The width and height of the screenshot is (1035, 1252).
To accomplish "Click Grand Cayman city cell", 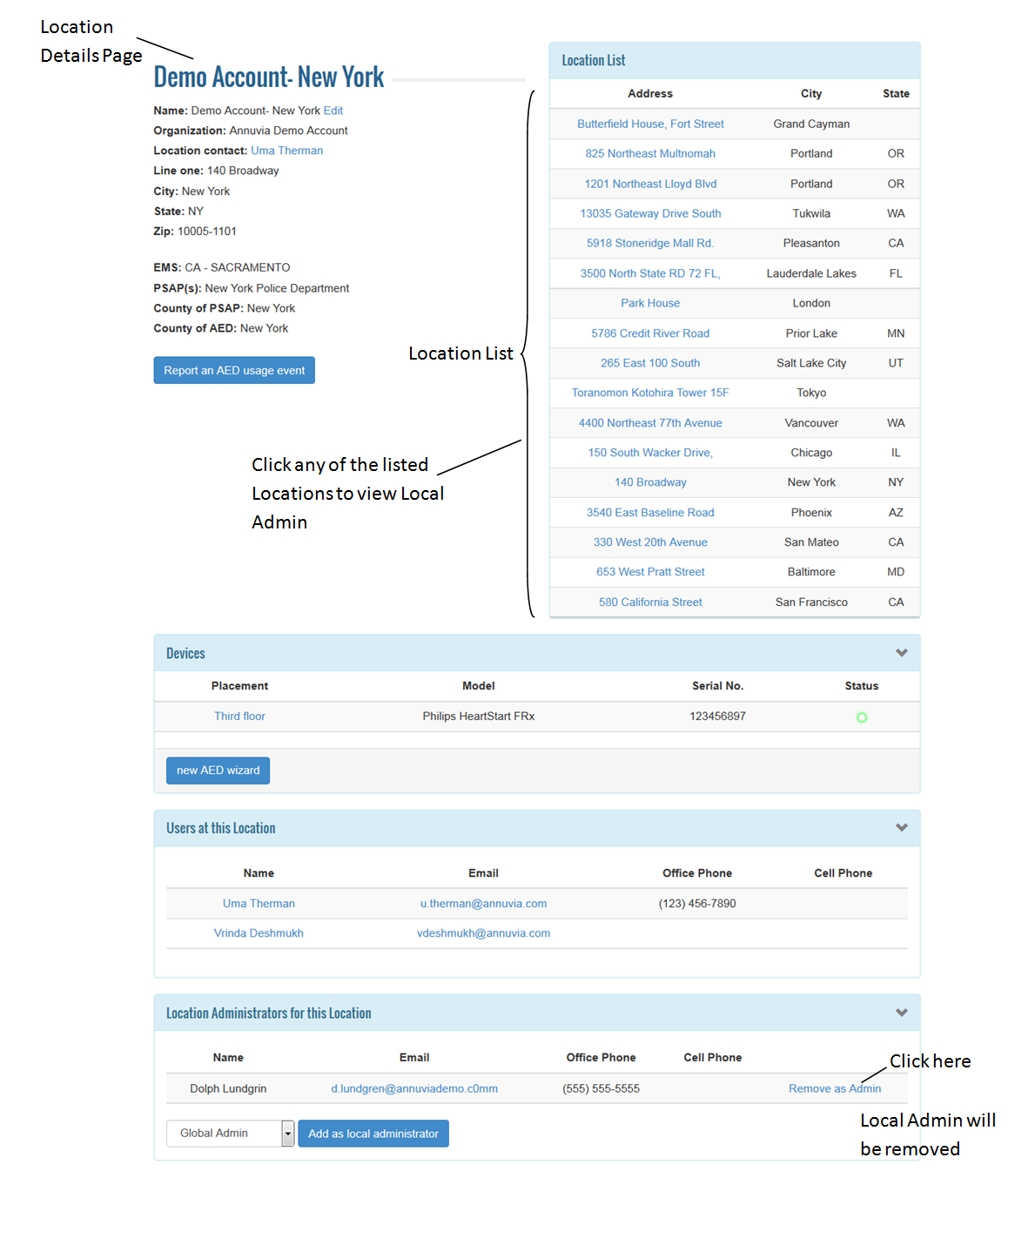I will (811, 124).
